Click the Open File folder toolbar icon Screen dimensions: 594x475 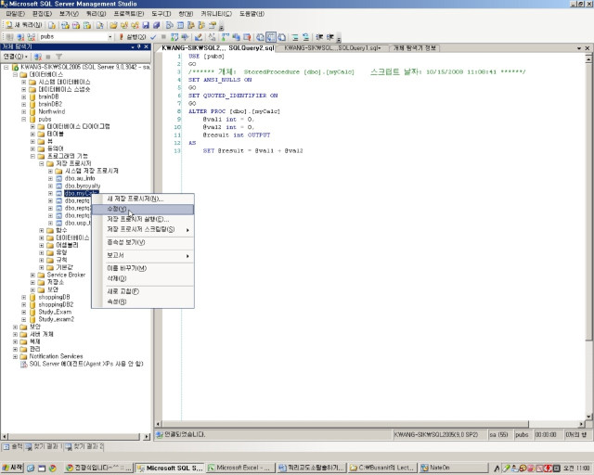[x=113, y=25]
